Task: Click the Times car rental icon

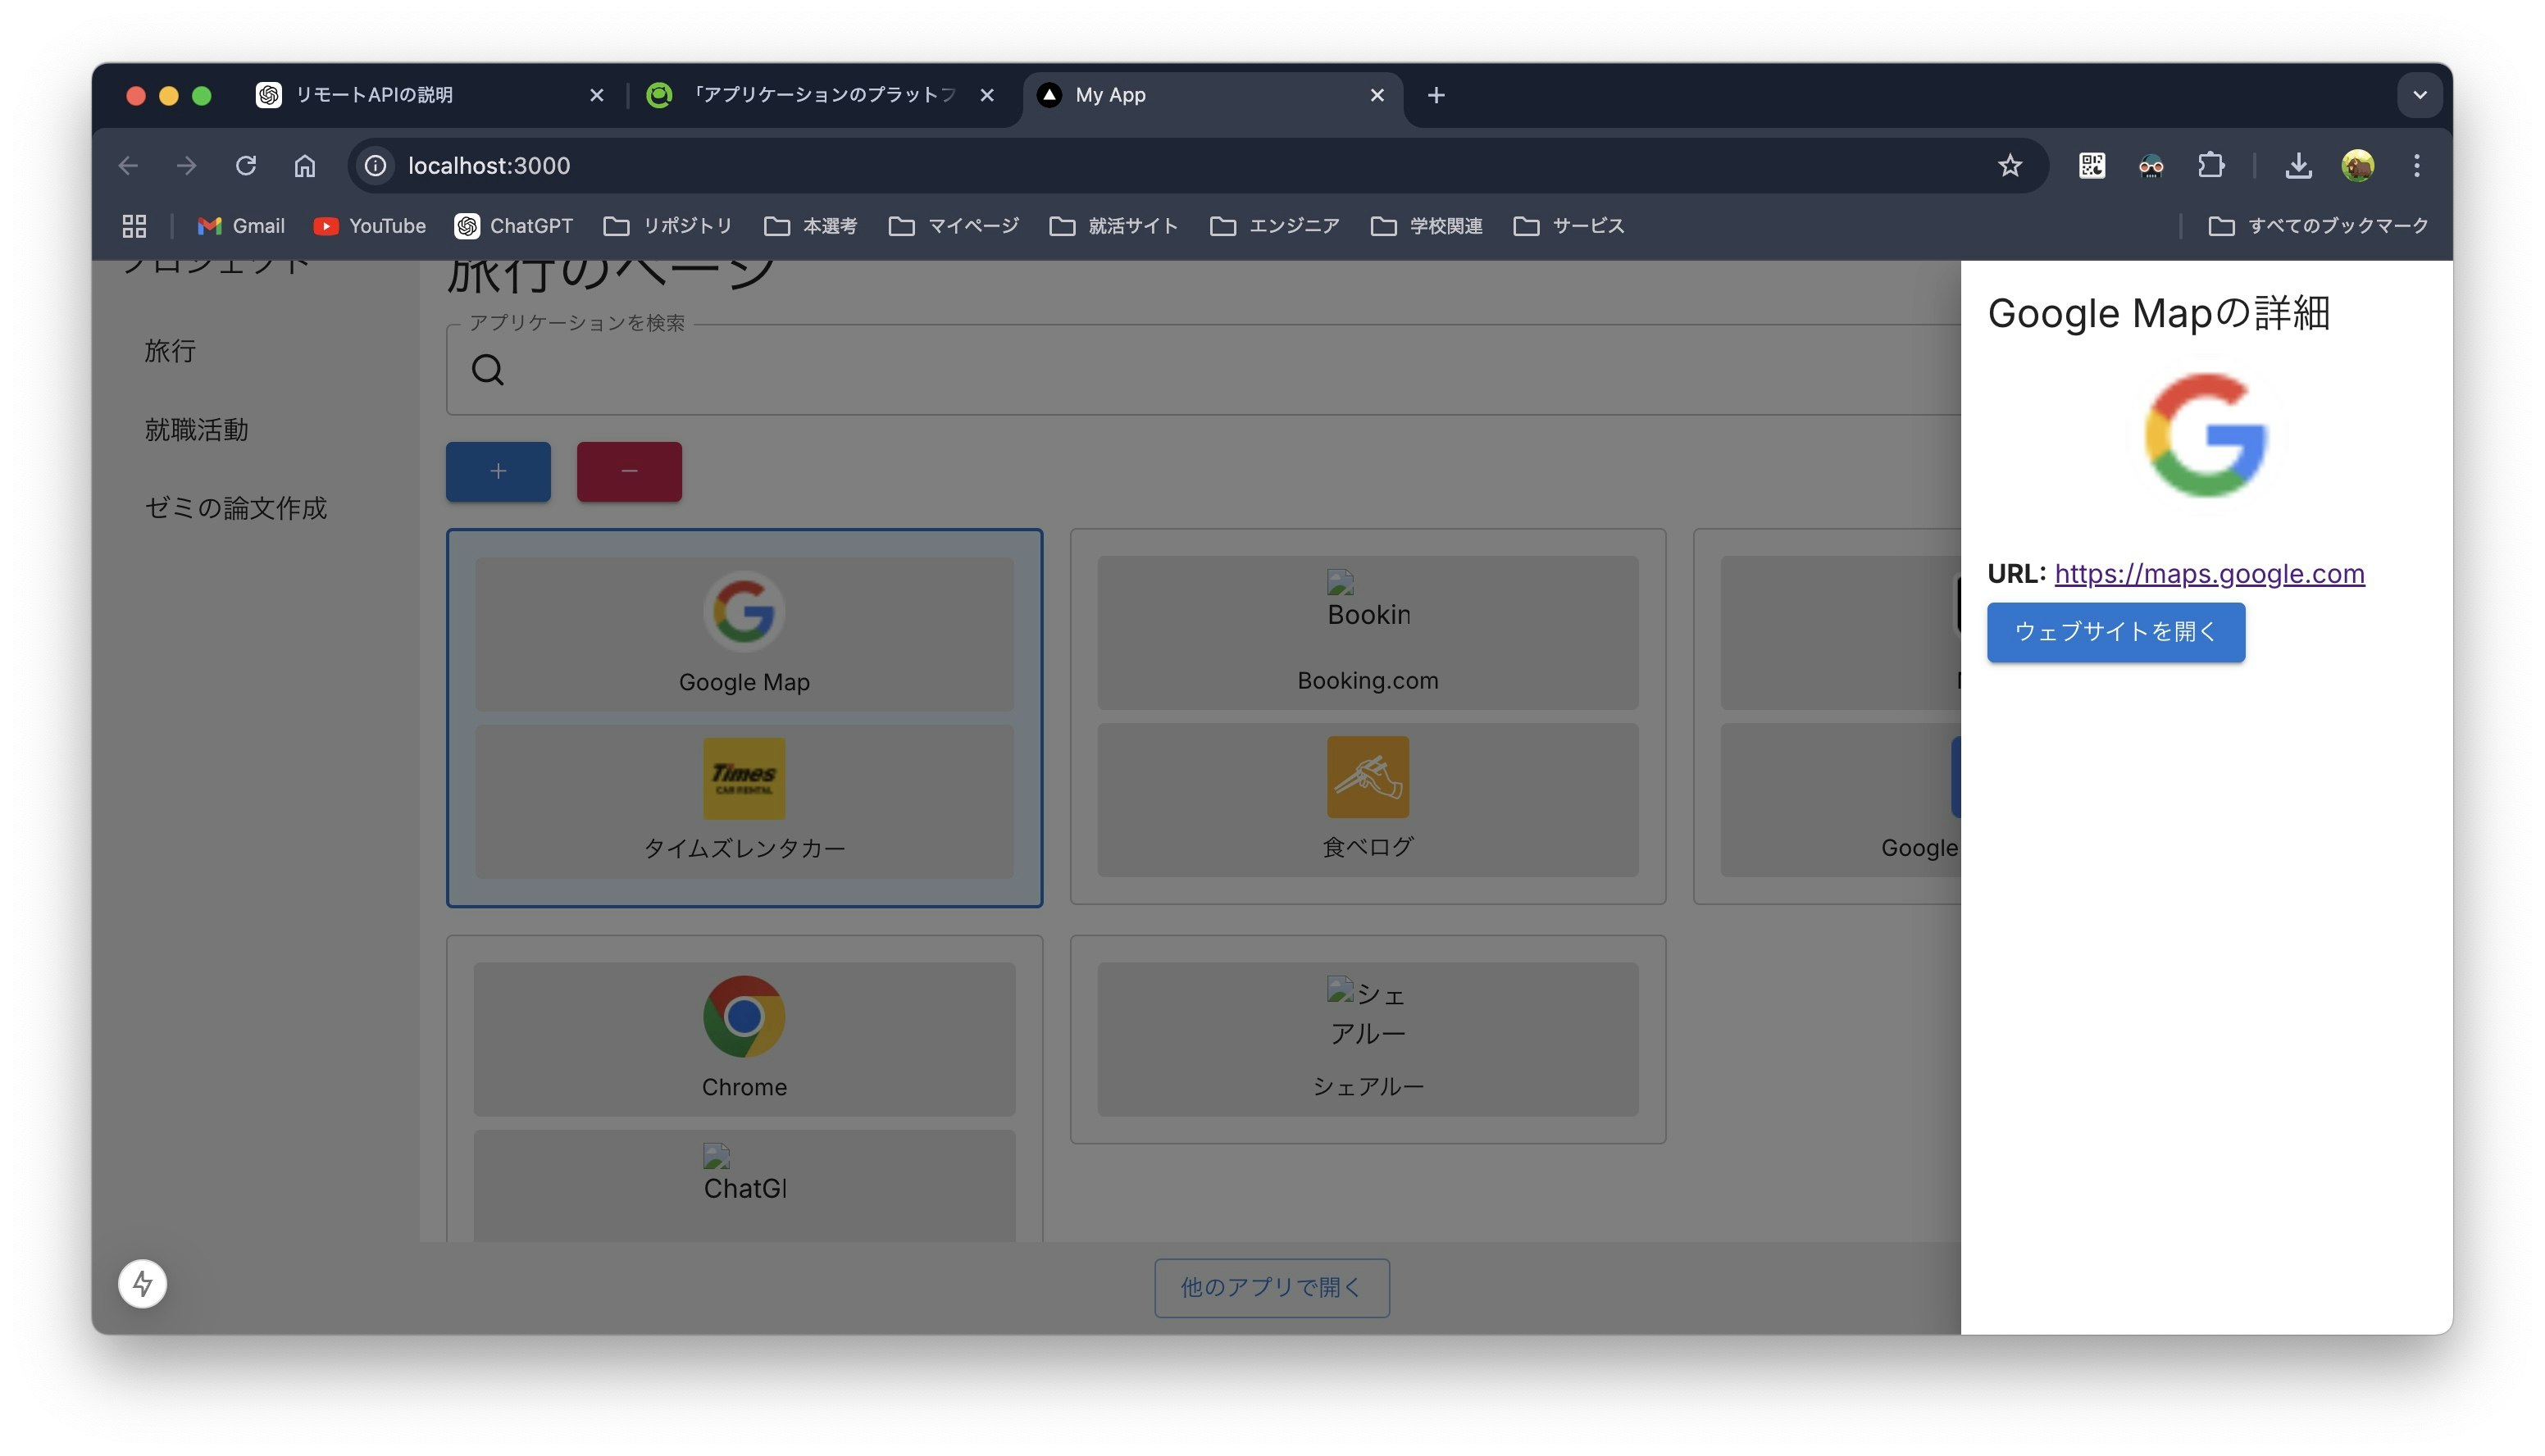Action: pos(743,778)
